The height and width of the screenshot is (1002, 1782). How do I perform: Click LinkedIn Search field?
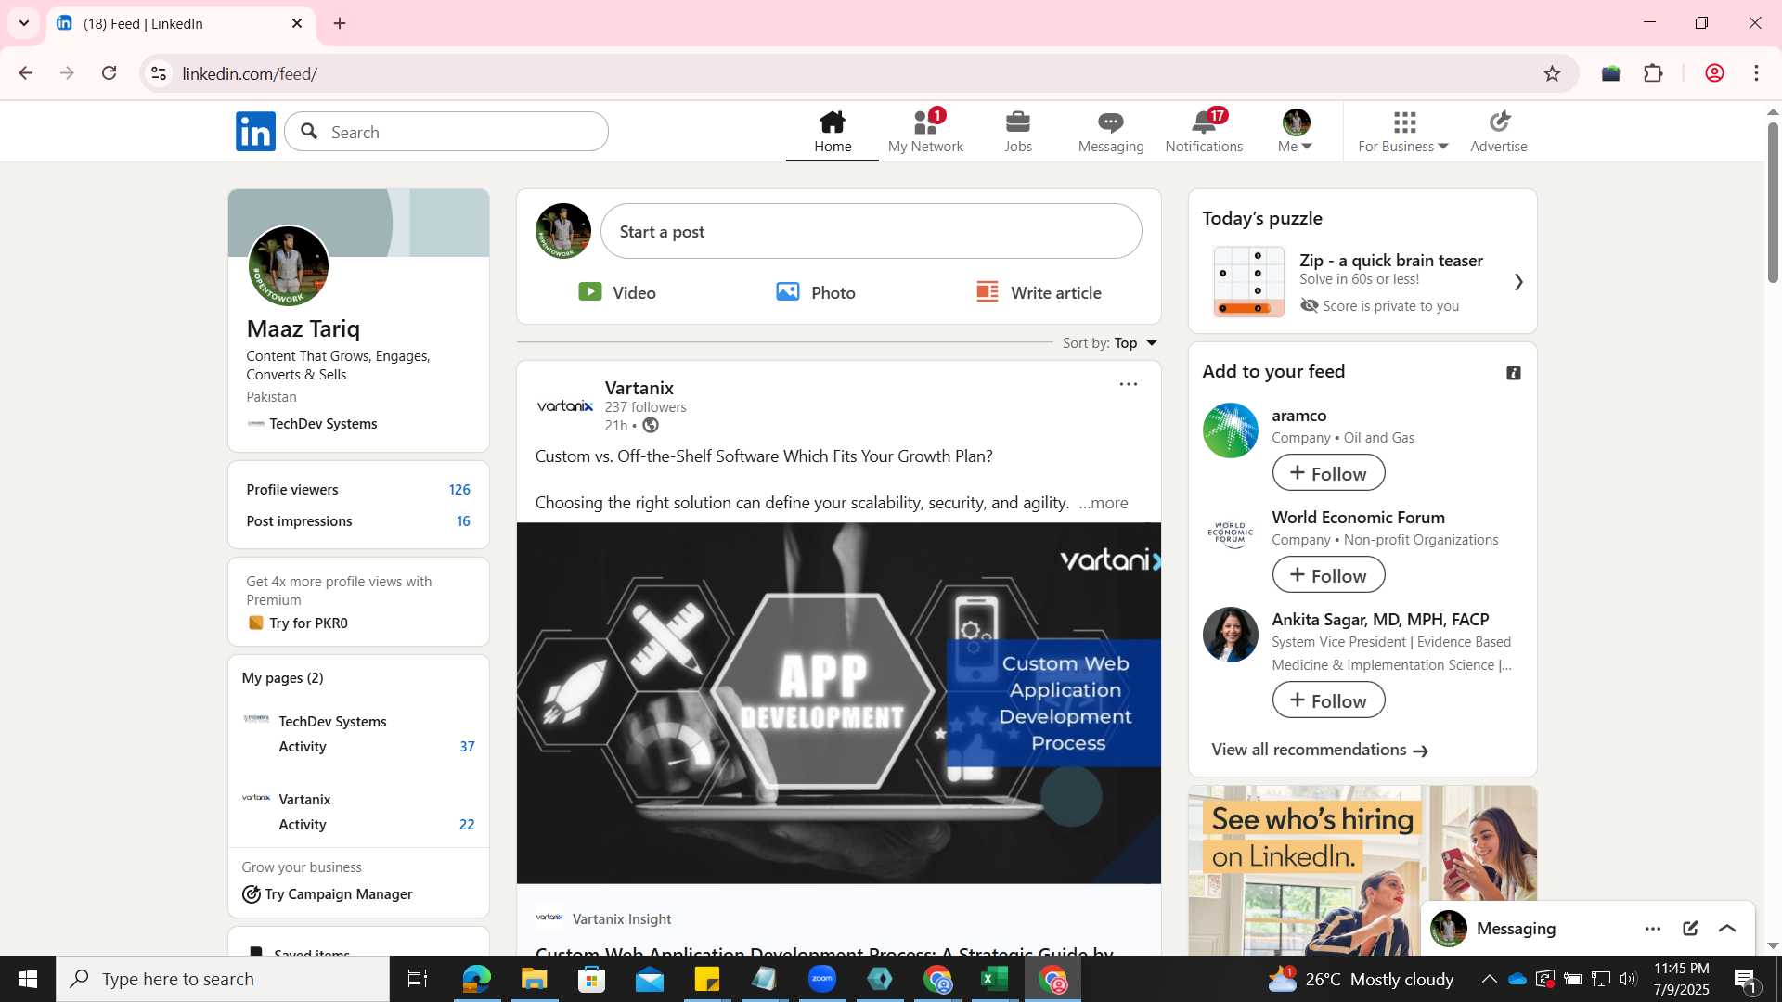click(446, 132)
